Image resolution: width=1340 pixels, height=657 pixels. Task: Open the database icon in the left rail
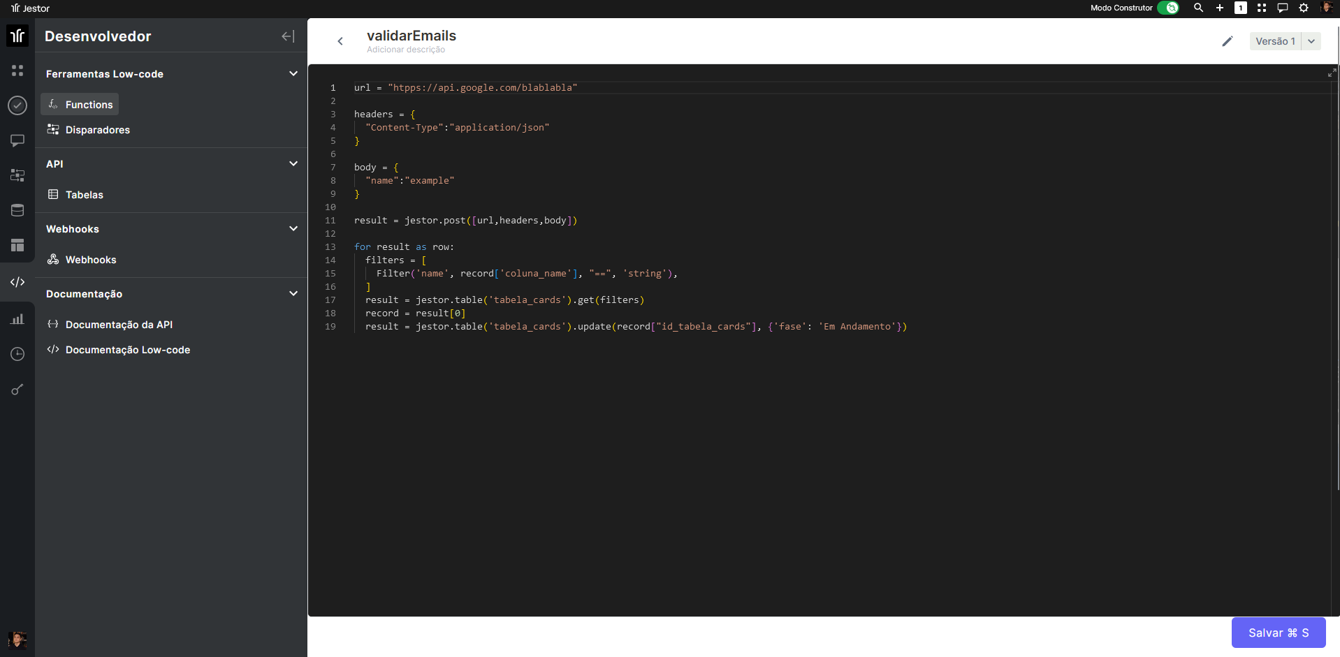pos(17,210)
